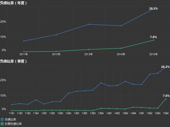
Task: Select the 15Q3 blue data point
Action: coord(158,73)
